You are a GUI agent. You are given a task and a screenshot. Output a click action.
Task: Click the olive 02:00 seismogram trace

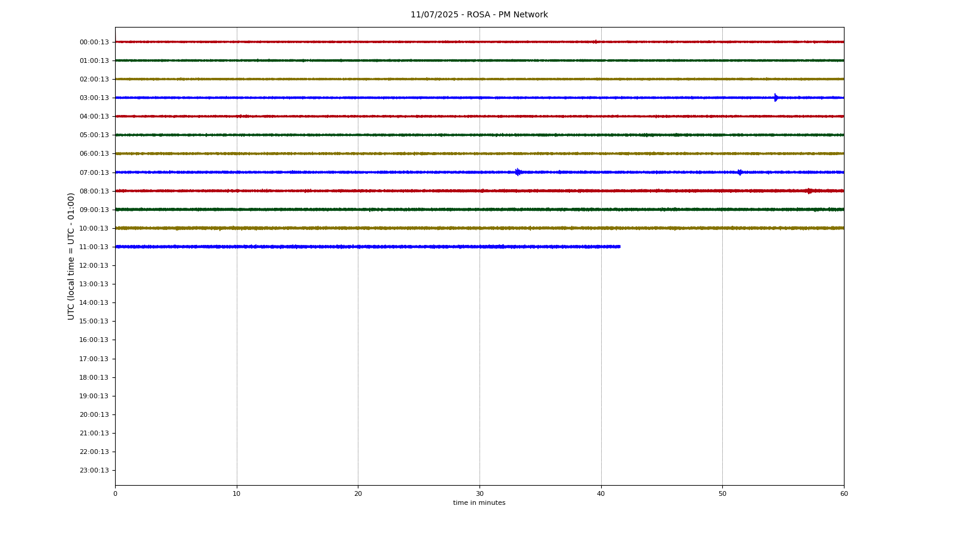(479, 79)
